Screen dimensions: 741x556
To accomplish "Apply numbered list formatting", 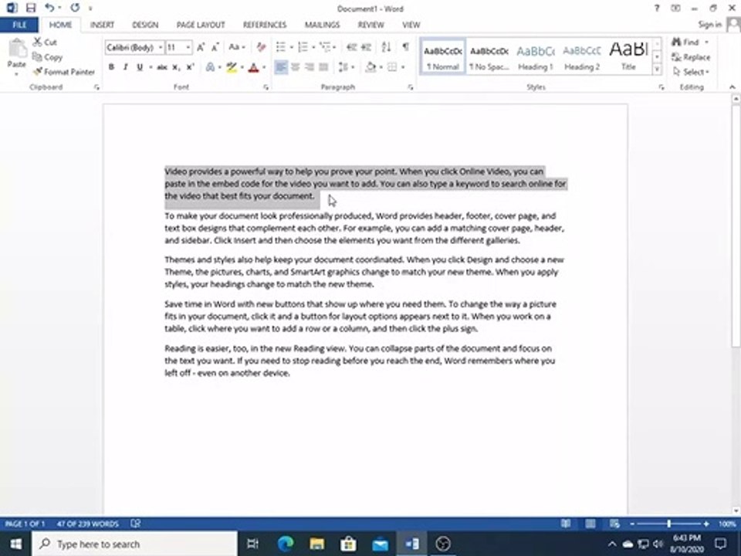I will tap(303, 47).
